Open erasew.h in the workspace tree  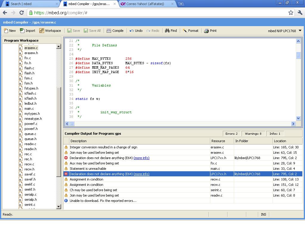pyautogui.click(x=31, y=53)
